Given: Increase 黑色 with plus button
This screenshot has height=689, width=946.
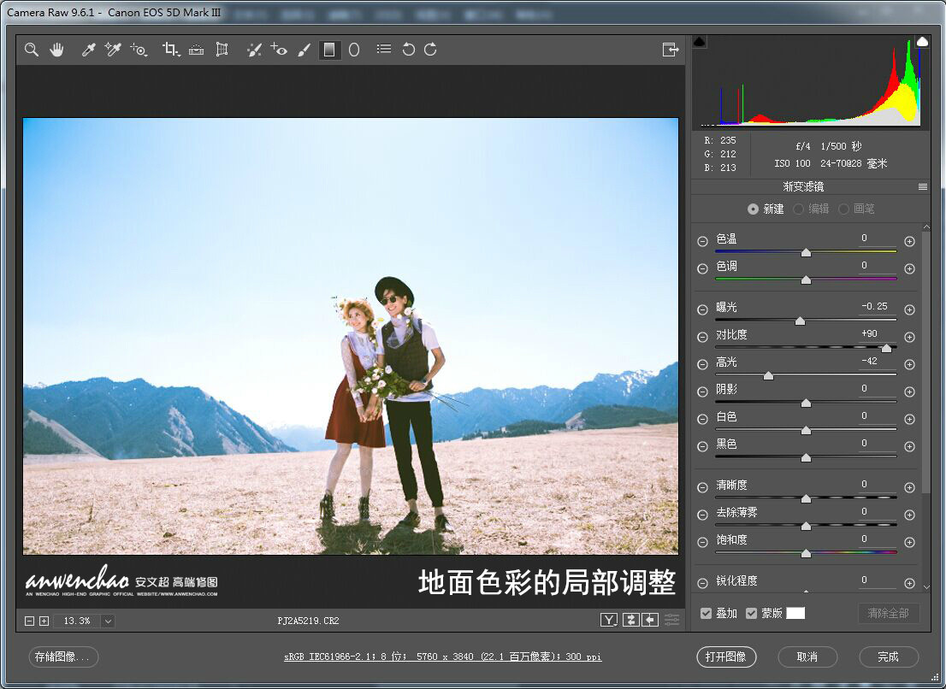Looking at the screenshot, I should 910,447.
